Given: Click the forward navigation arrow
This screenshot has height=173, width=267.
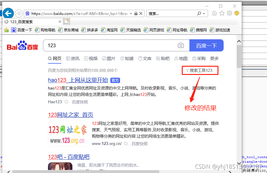Looking at the screenshot, I should pyautogui.click(x=19, y=13).
